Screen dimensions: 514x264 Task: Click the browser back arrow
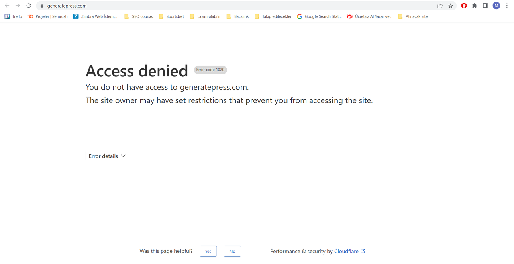pyautogui.click(x=7, y=6)
